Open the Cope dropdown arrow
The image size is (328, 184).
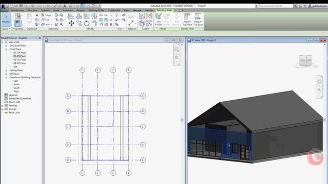click(x=53, y=15)
